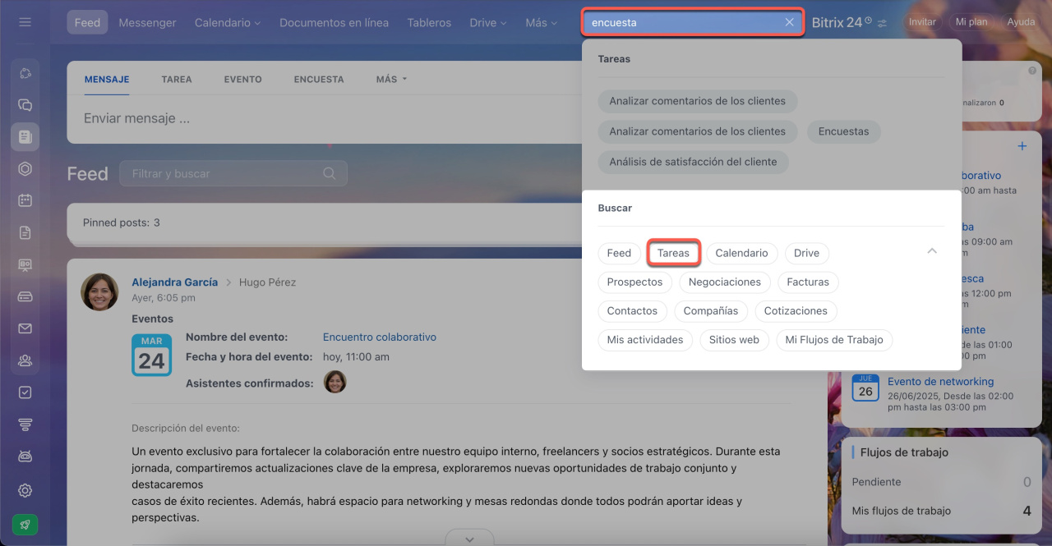
Task: Open the MÁS dropdown in post composer
Action: click(x=391, y=80)
